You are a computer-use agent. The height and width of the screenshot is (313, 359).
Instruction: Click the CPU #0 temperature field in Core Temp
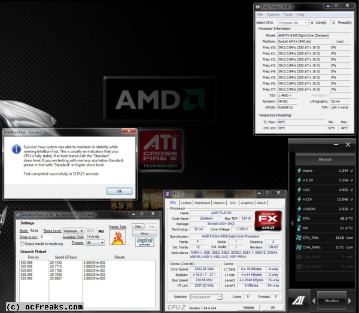pyautogui.click(x=301, y=128)
